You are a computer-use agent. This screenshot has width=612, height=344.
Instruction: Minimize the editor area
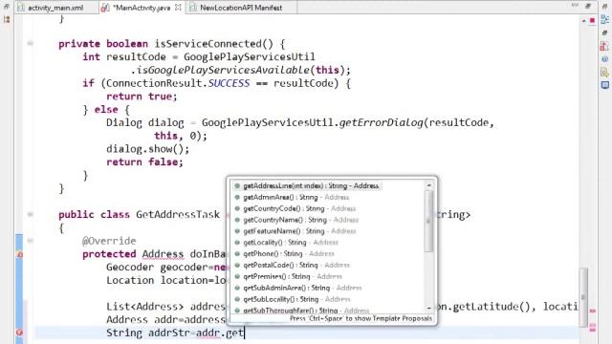[575, 5]
